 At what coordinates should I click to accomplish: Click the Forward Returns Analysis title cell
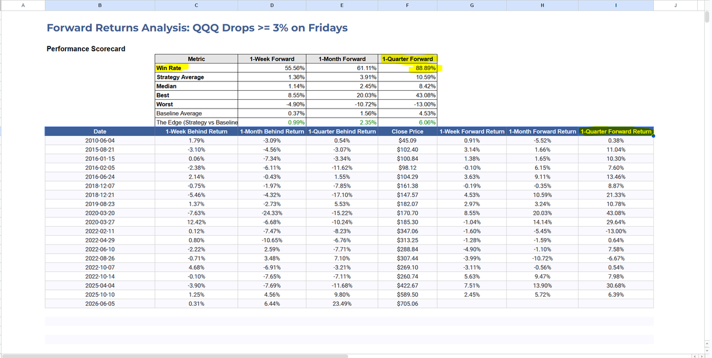tap(196, 28)
